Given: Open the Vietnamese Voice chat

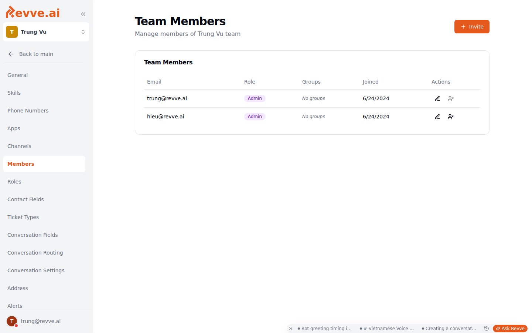Looking at the screenshot, I should click(387, 329).
